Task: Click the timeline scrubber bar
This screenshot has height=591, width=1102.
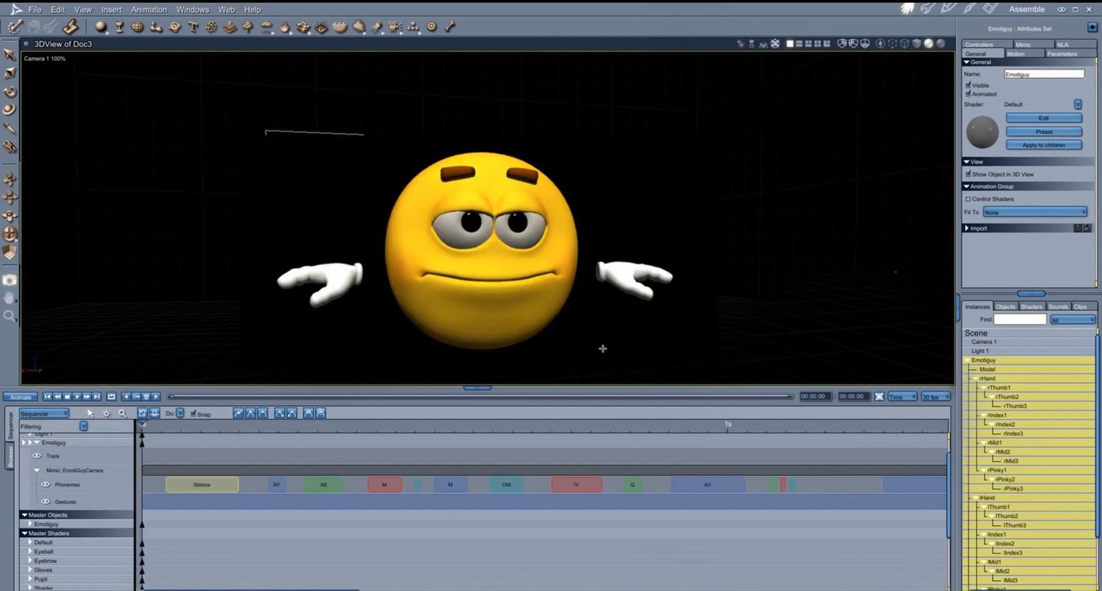Action: 481,396
